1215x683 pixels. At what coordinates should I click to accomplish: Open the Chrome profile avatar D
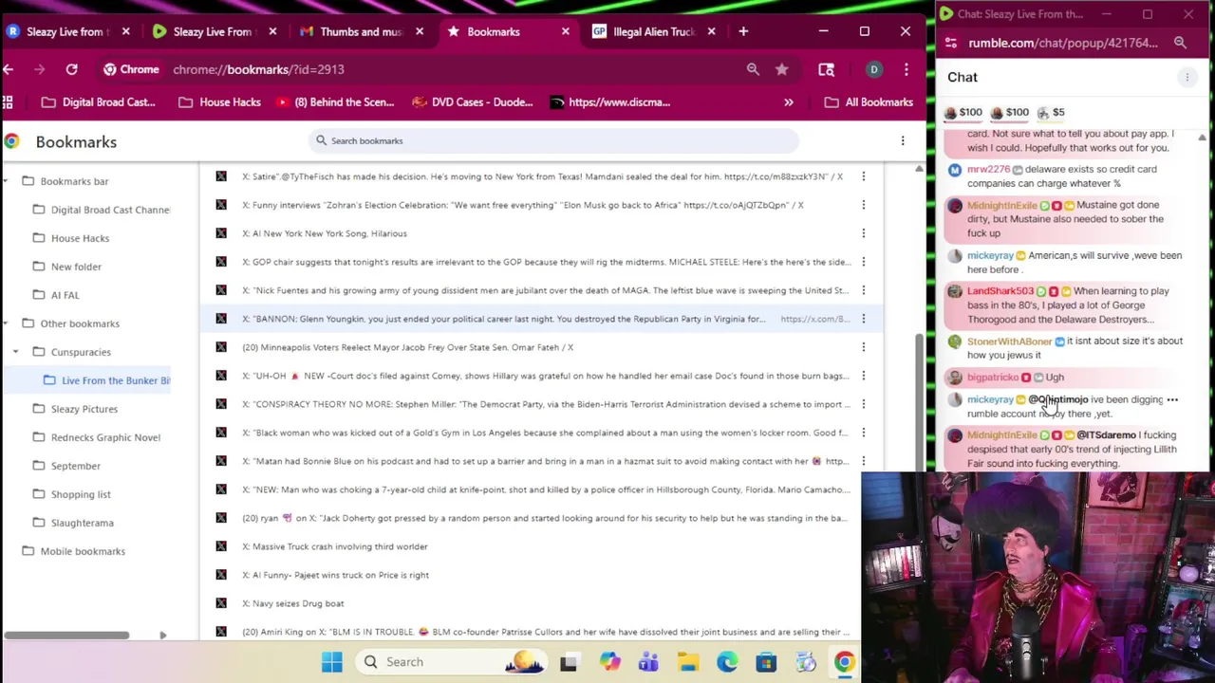click(x=874, y=69)
